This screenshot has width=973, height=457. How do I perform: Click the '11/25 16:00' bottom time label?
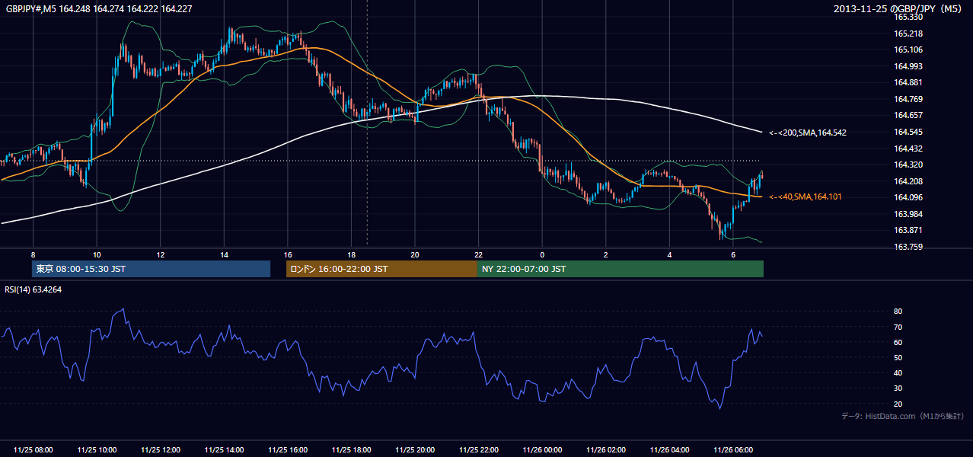288,450
